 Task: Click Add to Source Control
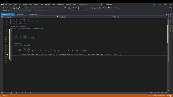(x=158, y=96)
